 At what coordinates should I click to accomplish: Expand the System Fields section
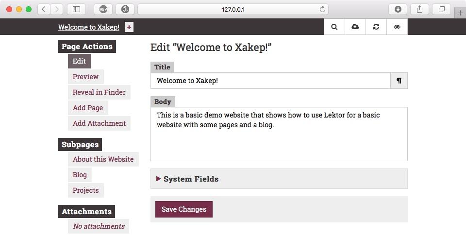(x=279, y=179)
